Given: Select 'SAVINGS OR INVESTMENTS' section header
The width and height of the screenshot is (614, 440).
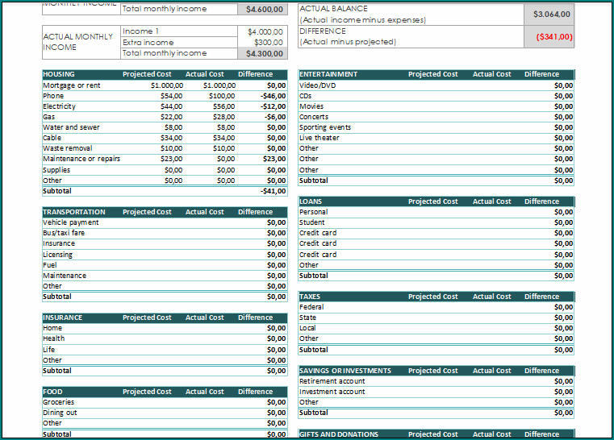Looking at the screenshot, I should [345, 371].
